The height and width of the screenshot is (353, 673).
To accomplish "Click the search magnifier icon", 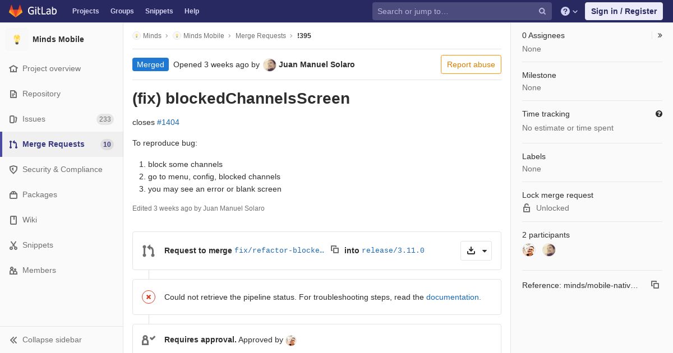I will pyautogui.click(x=542, y=11).
